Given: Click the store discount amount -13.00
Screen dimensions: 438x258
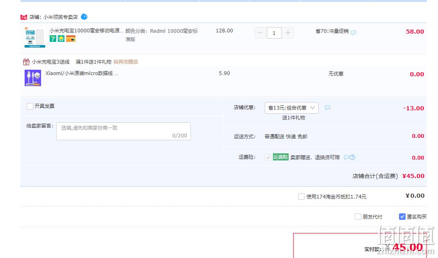Looking at the screenshot, I should pos(413,108).
